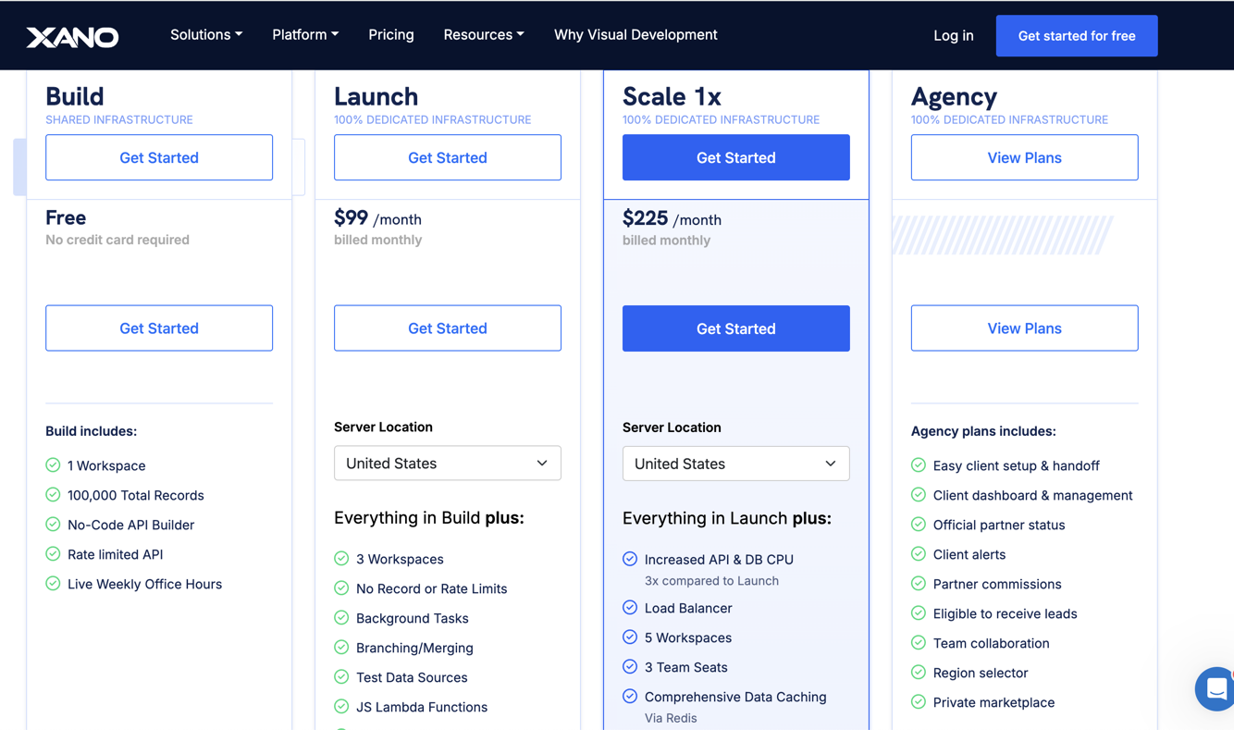Screen dimensions: 1234x730
Task: Click the checkmark next to Load Balancer
Action: point(630,608)
